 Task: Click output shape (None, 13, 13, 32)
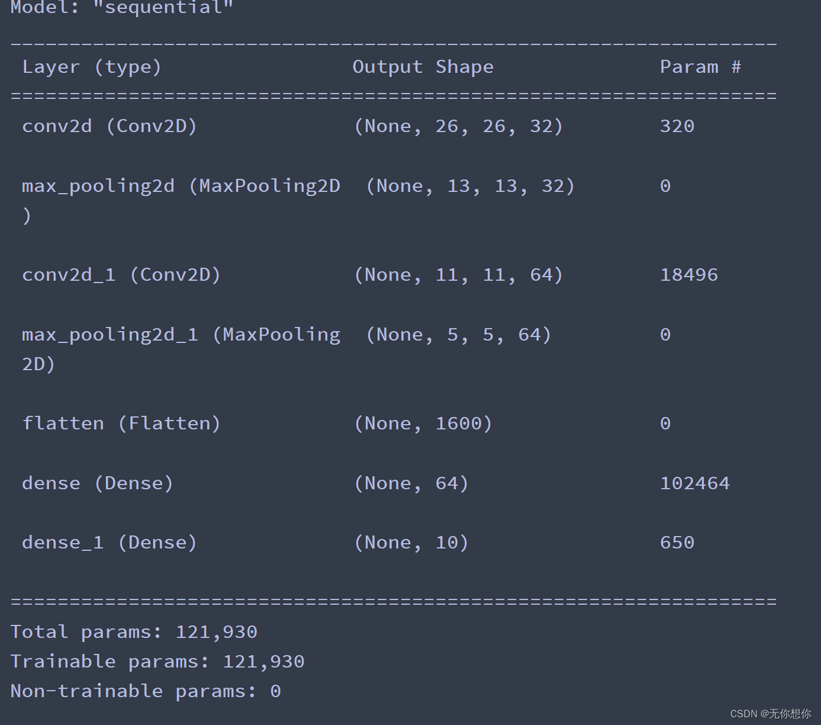(470, 186)
